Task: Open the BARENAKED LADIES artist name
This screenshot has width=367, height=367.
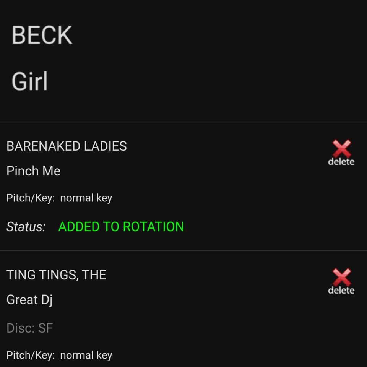Action: (67, 146)
